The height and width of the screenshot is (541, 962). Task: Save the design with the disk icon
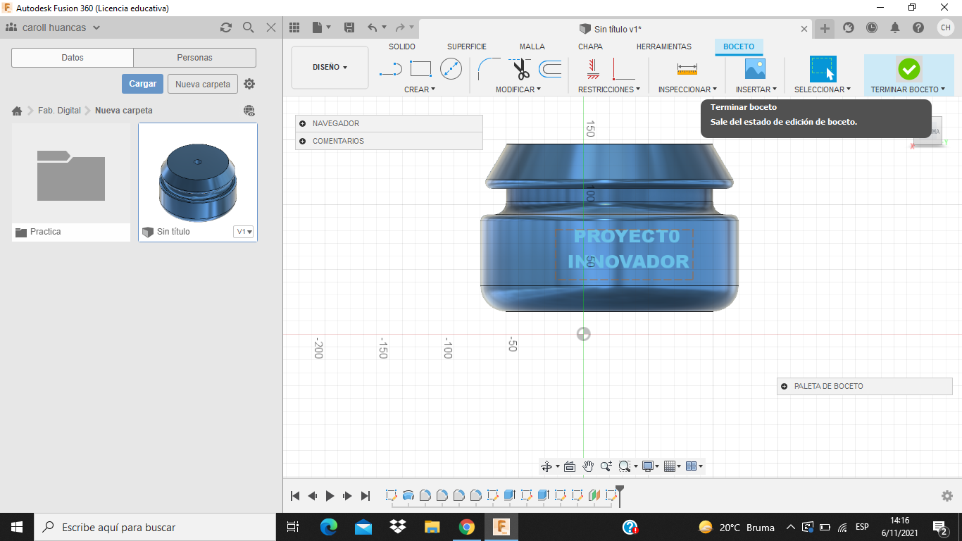pos(349,27)
